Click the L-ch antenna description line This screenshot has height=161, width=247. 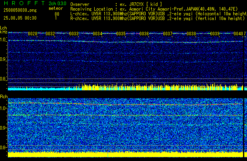click(x=159, y=14)
